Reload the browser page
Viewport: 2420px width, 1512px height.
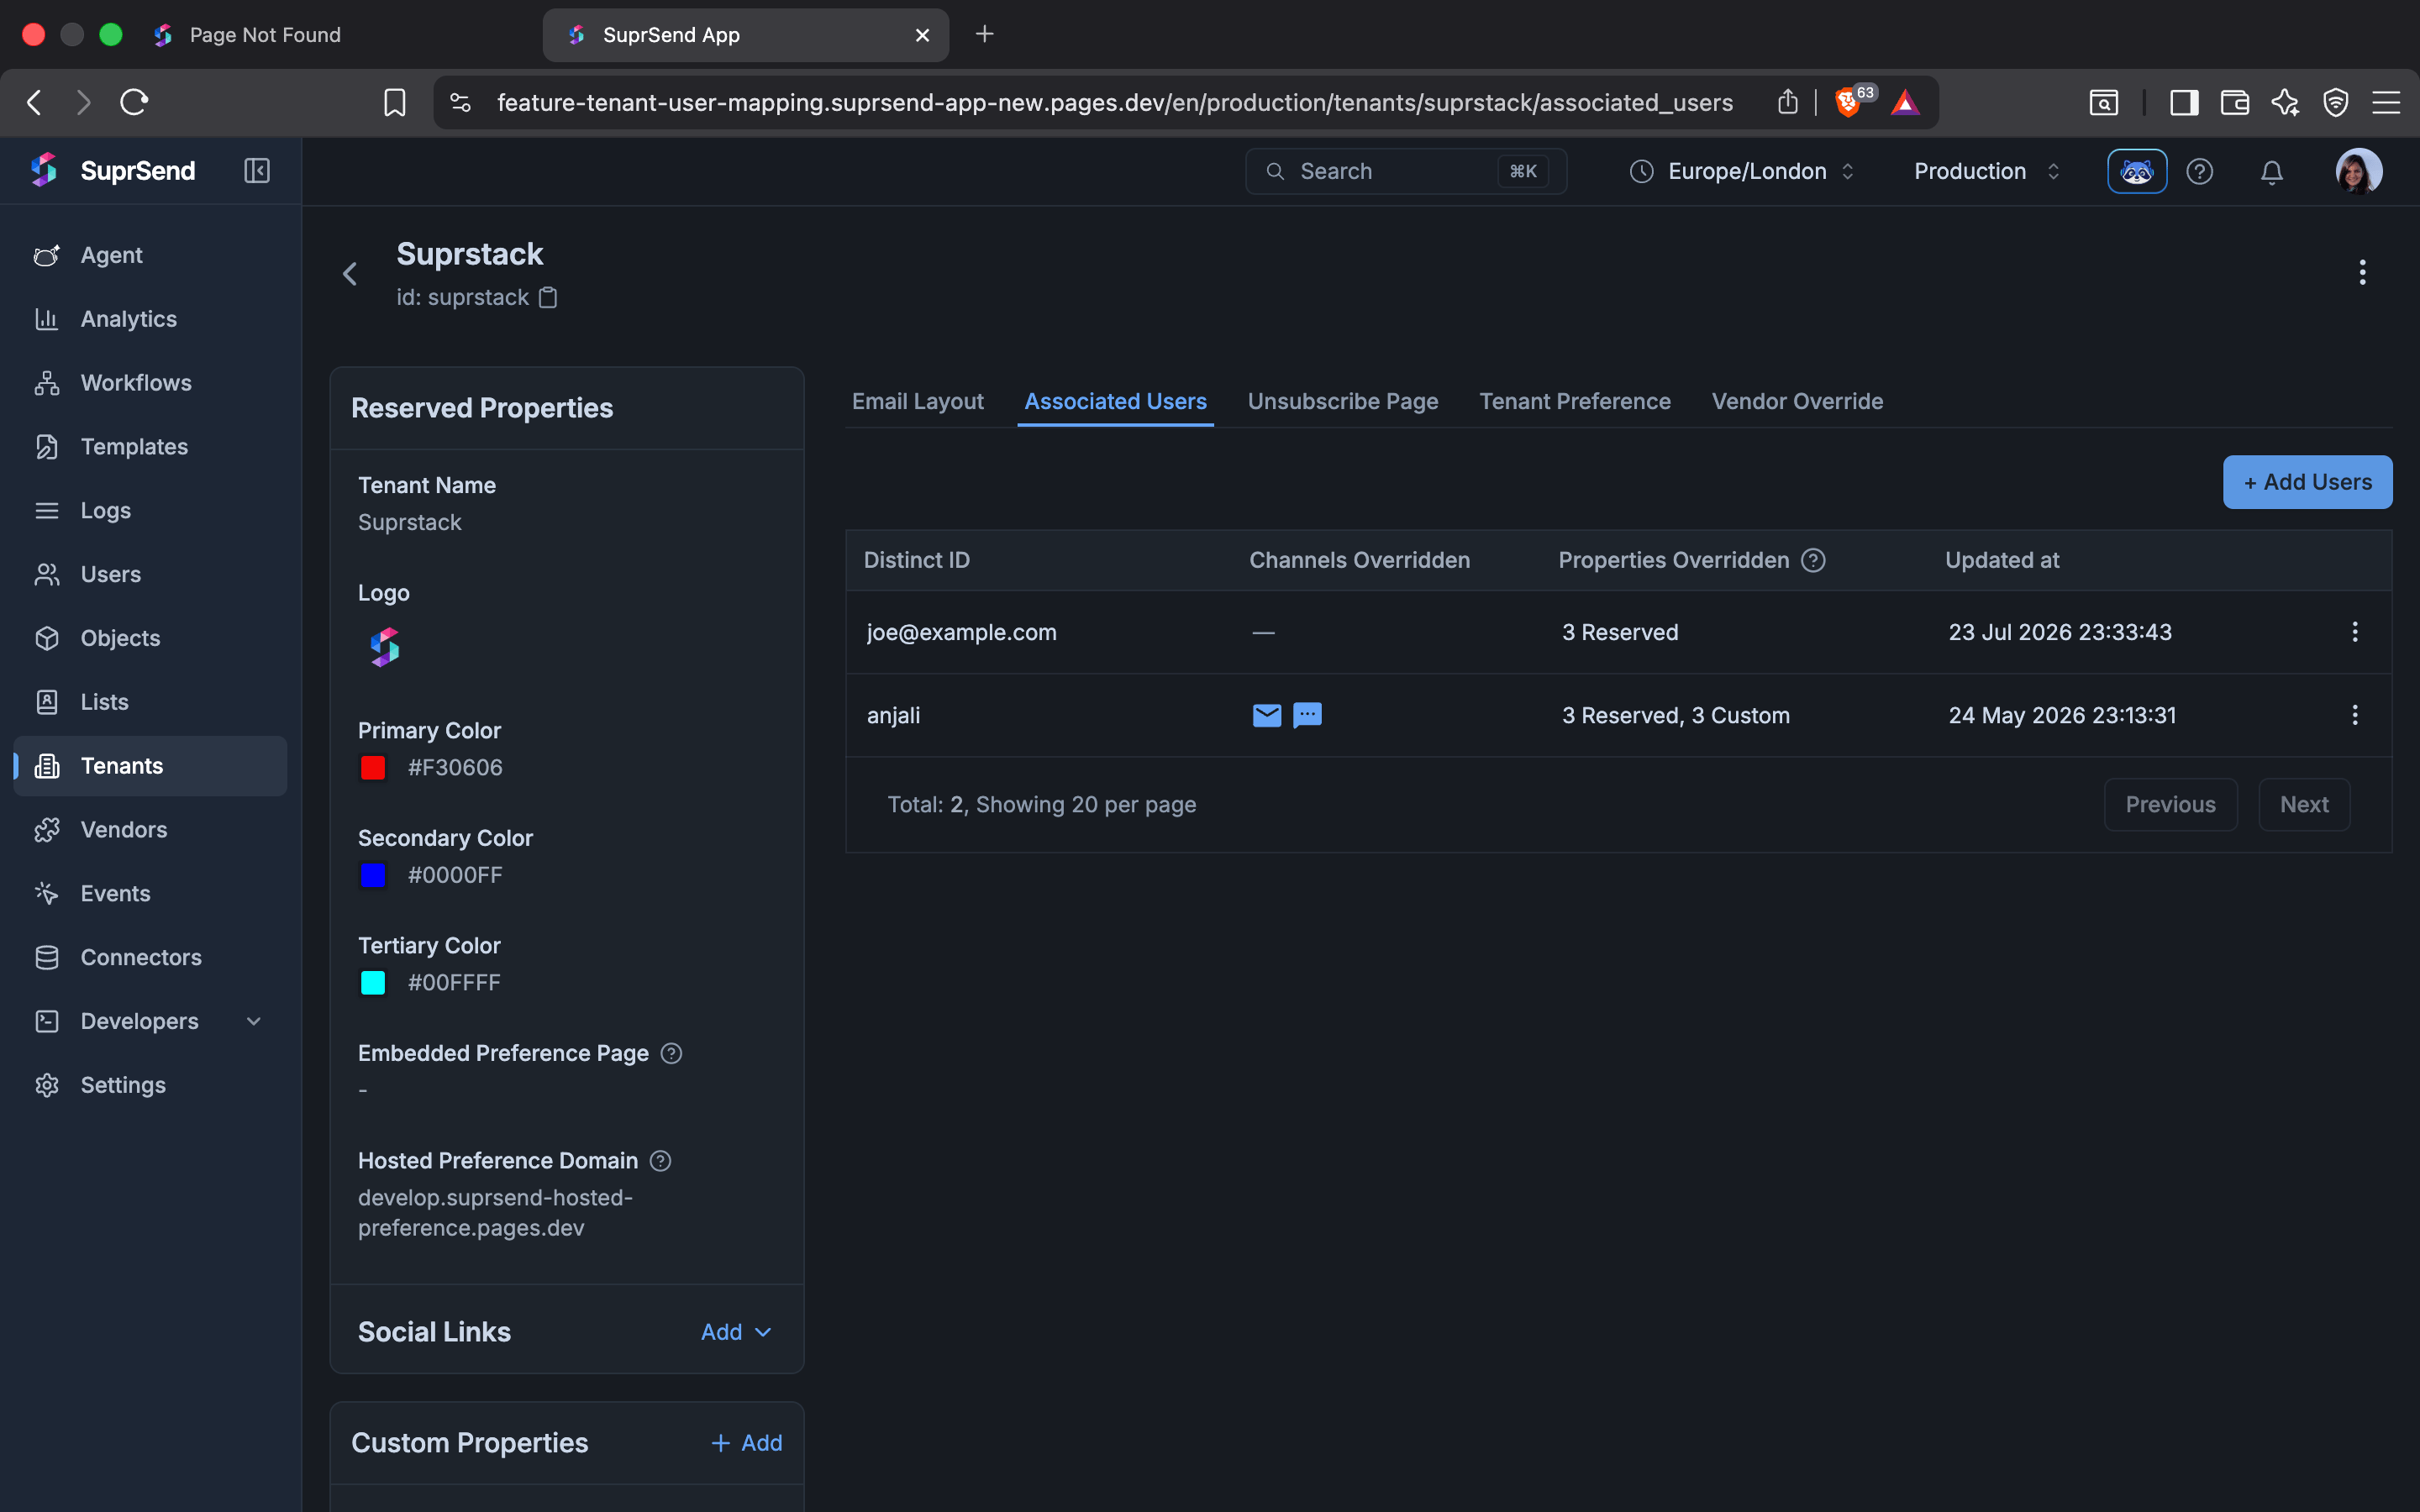pyautogui.click(x=134, y=102)
